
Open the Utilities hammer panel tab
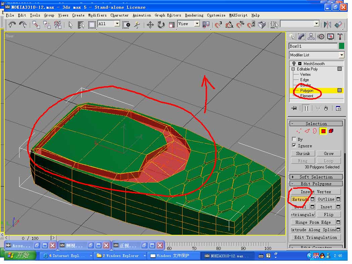340,37
